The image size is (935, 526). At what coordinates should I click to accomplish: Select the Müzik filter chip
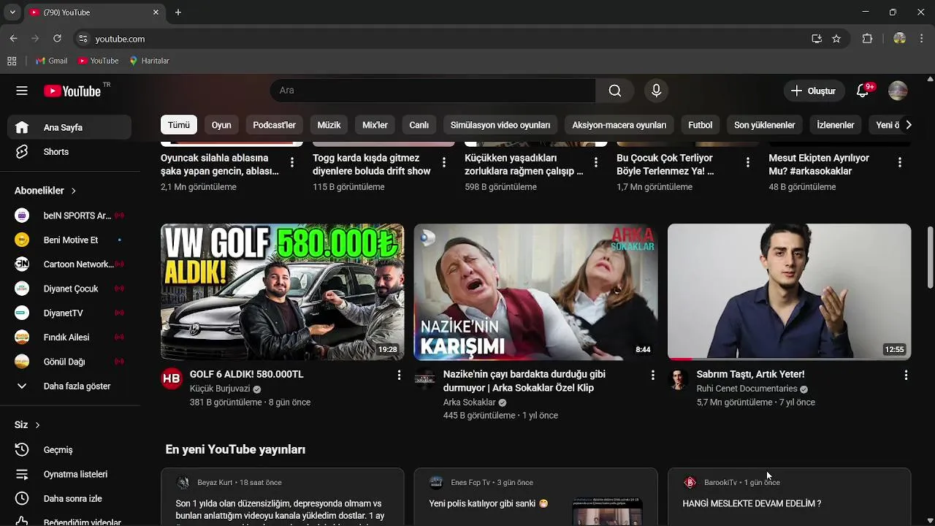point(329,125)
